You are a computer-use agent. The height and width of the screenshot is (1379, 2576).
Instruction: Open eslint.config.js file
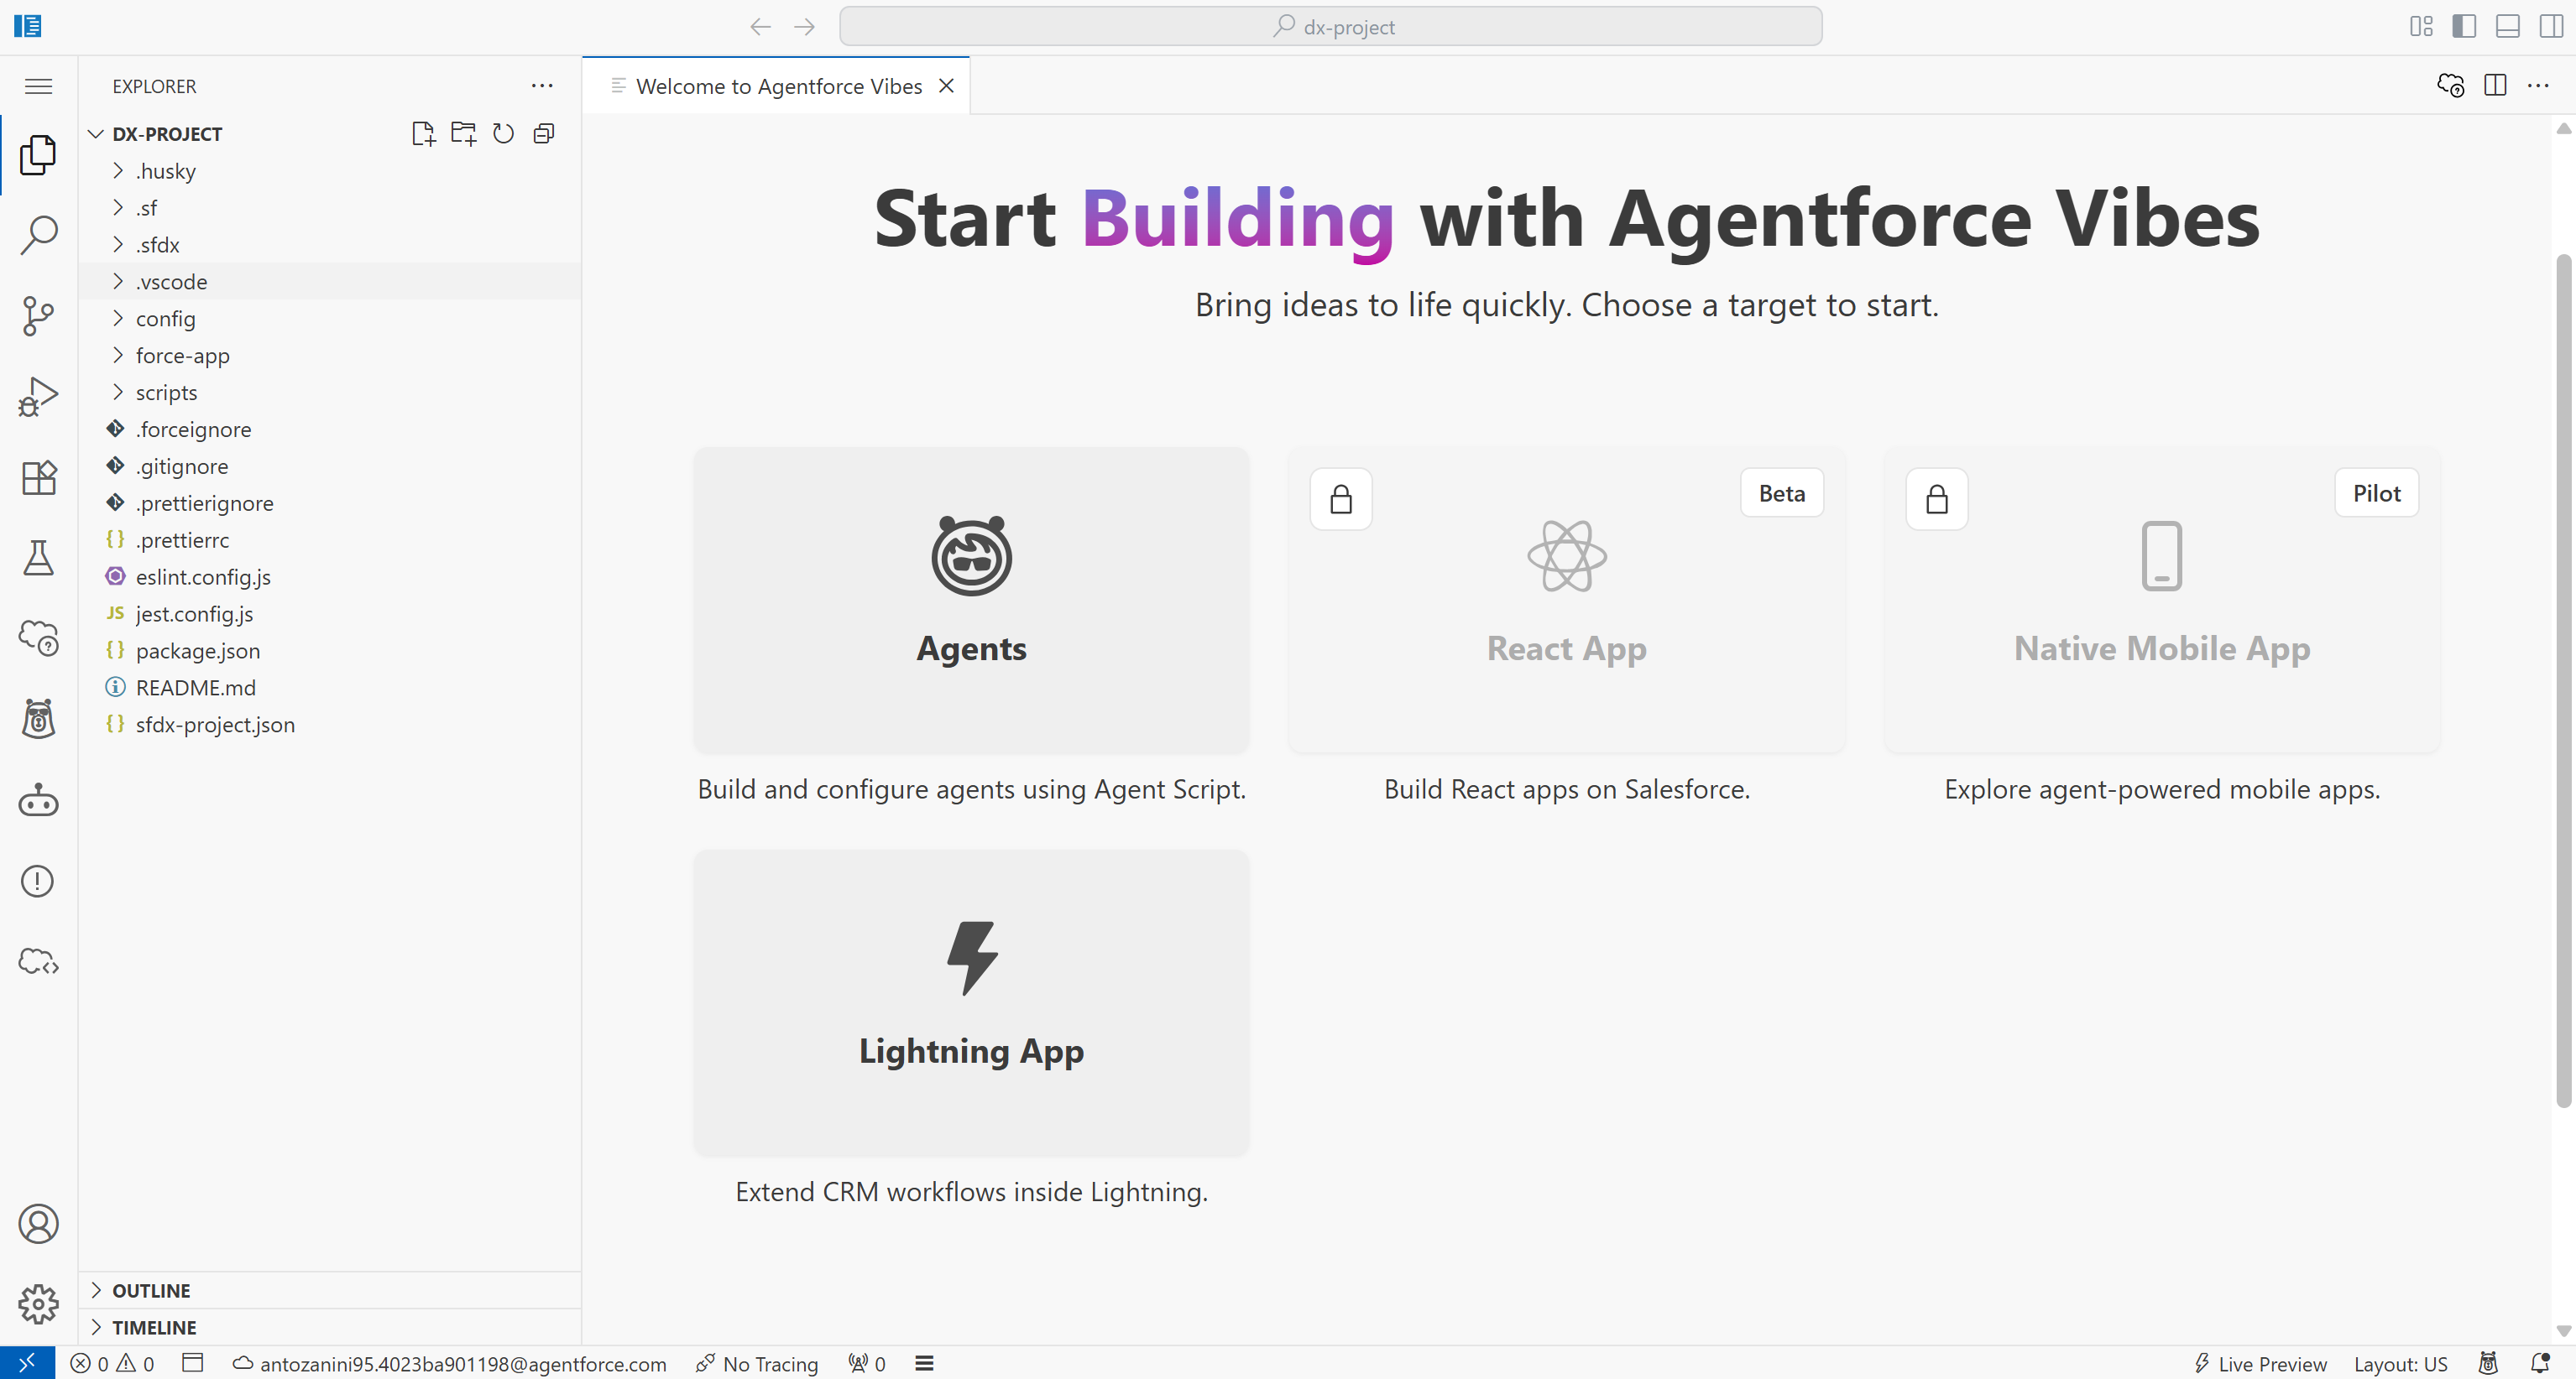pos(330,576)
